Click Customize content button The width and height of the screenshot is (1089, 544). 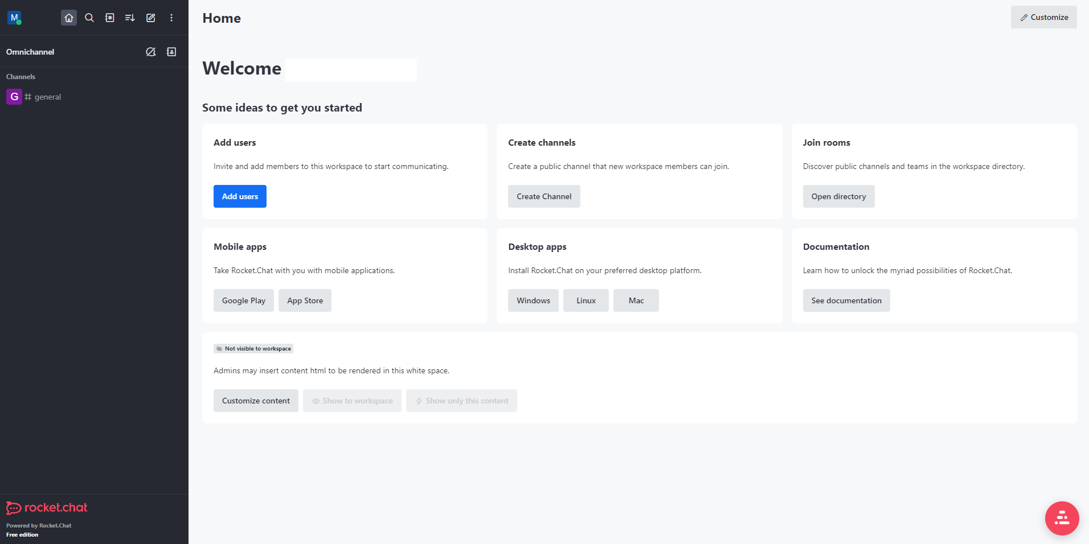tap(256, 401)
